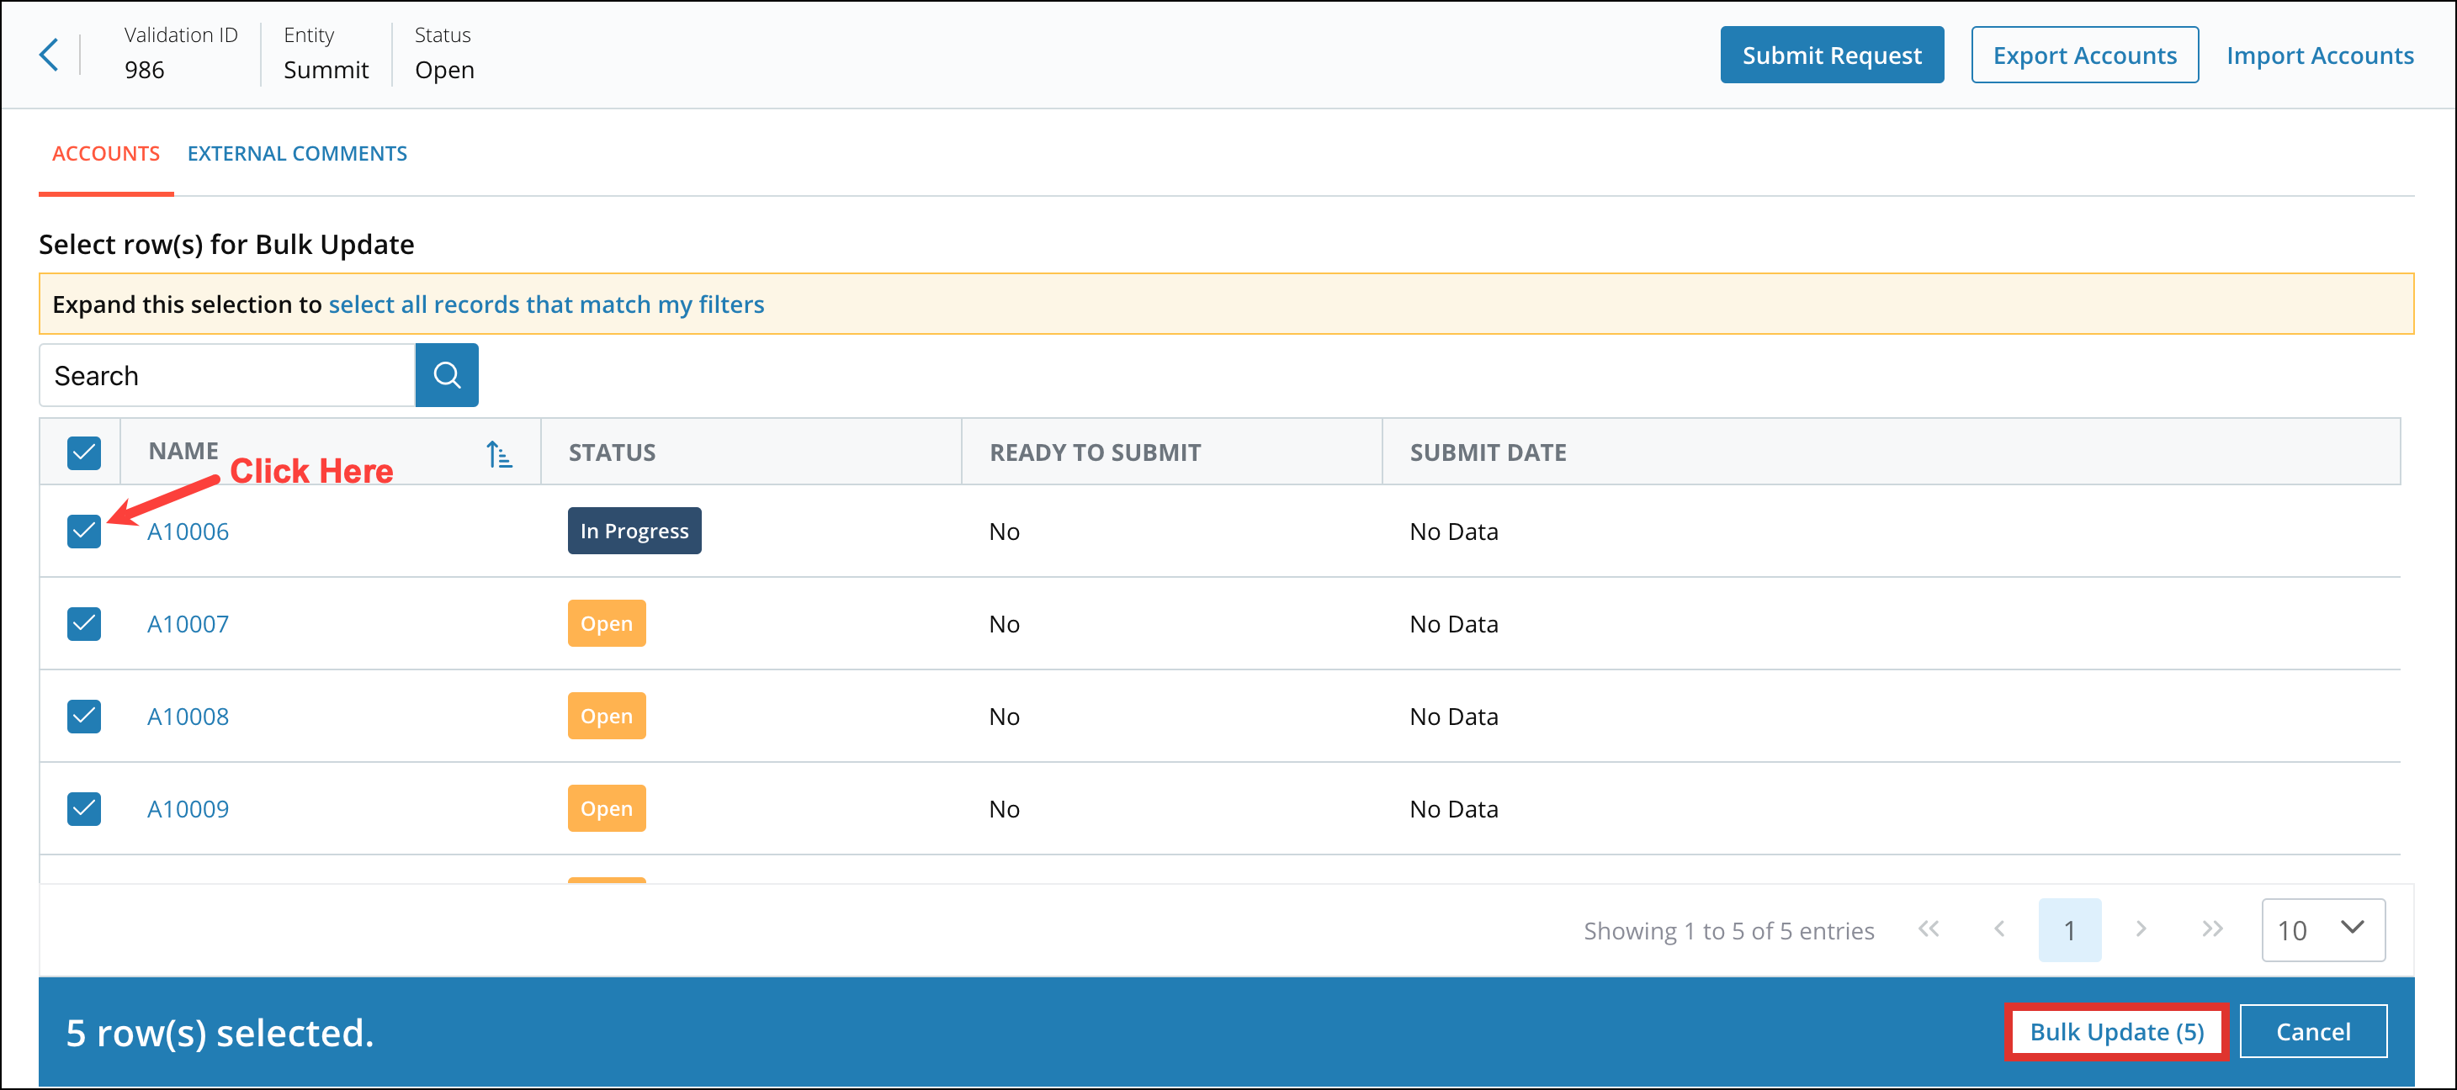Toggle the select-all header checkbox
Screen dimensions: 2457x1090
click(84, 453)
